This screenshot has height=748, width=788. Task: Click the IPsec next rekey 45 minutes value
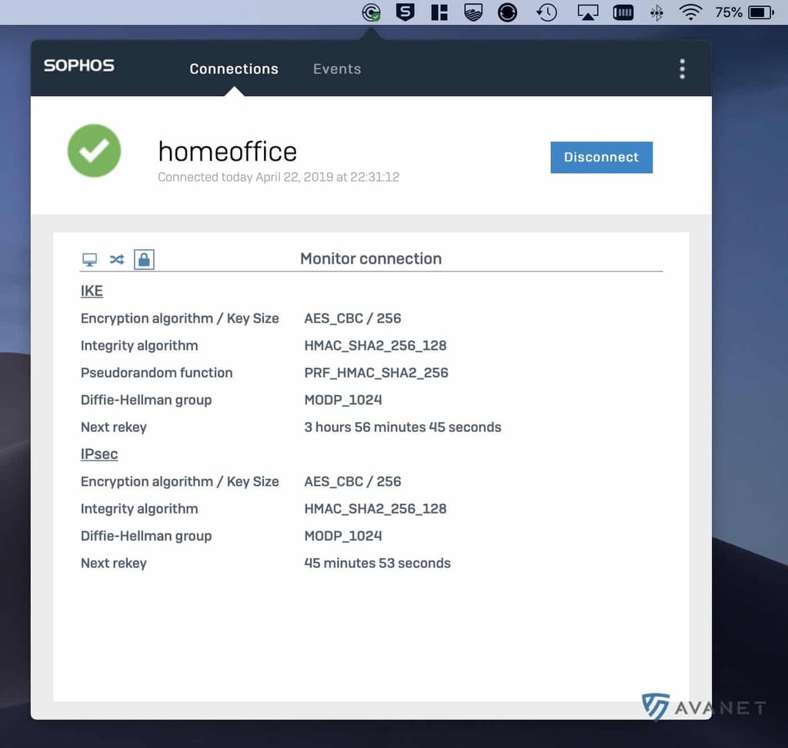pos(377,563)
